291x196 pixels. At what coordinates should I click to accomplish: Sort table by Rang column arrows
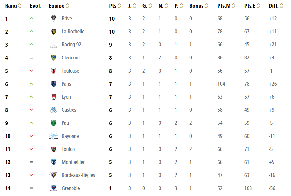tap(20, 6)
